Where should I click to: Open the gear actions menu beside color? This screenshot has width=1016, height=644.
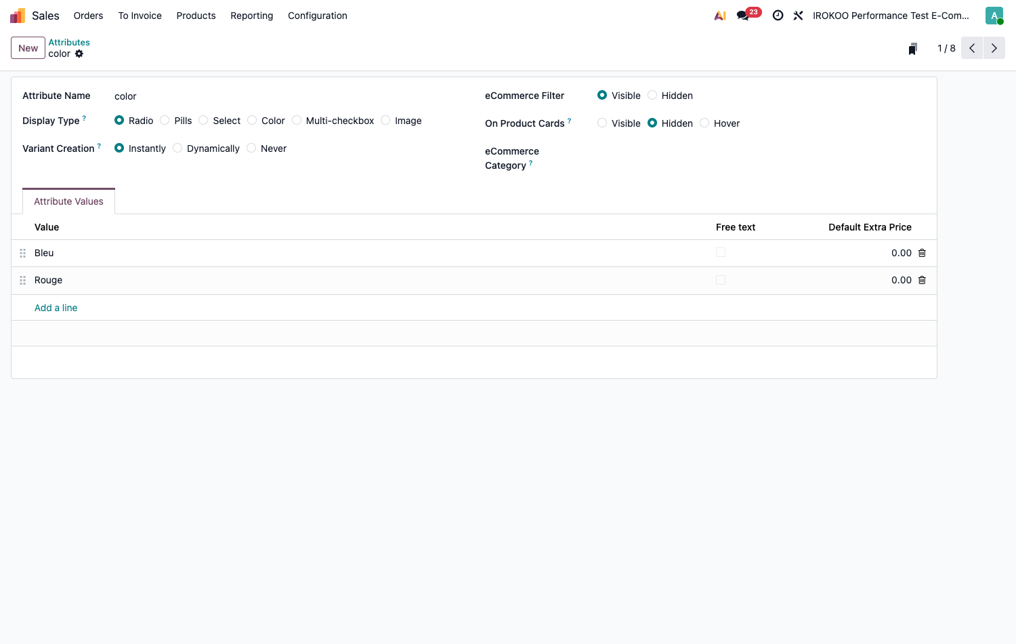[79, 54]
